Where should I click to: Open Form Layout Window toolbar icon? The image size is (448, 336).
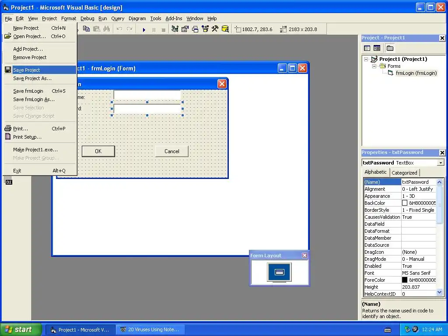click(195, 29)
